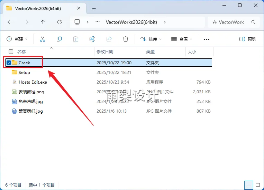Cut the selected item with scissors icon
Screen dimensions: 264x190
pyautogui.click(x=43, y=39)
